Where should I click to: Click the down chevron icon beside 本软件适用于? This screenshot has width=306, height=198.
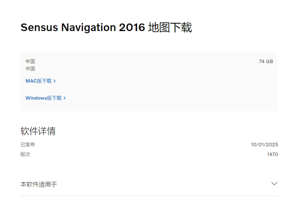pos(274,184)
